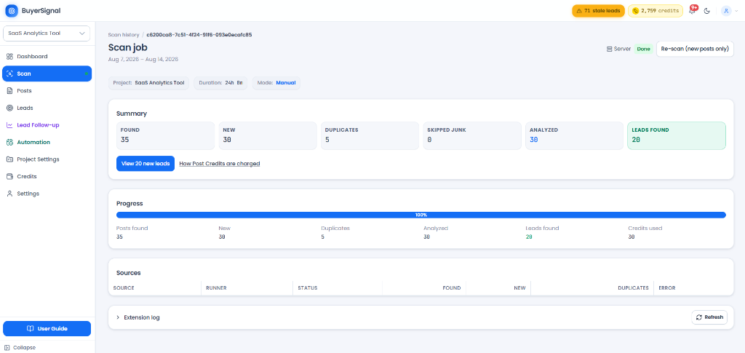
Task: Click the Mode: Manual chip
Action: click(x=276, y=83)
